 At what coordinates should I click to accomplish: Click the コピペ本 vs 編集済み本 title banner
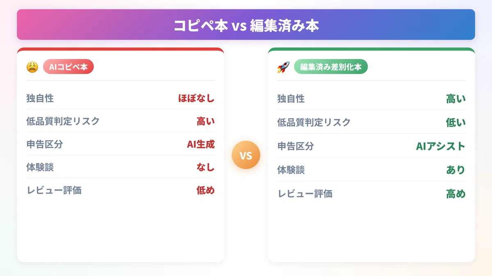point(246,25)
